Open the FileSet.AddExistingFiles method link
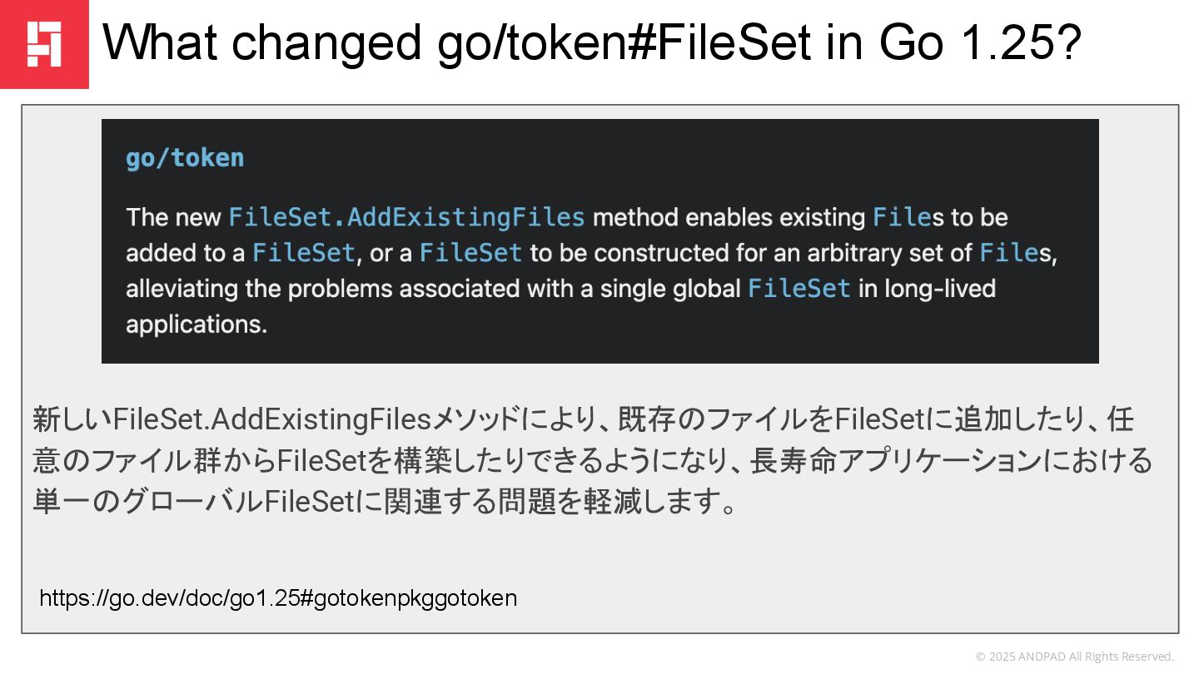Screen dimensions: 1199x674 [x=406, y=217]
